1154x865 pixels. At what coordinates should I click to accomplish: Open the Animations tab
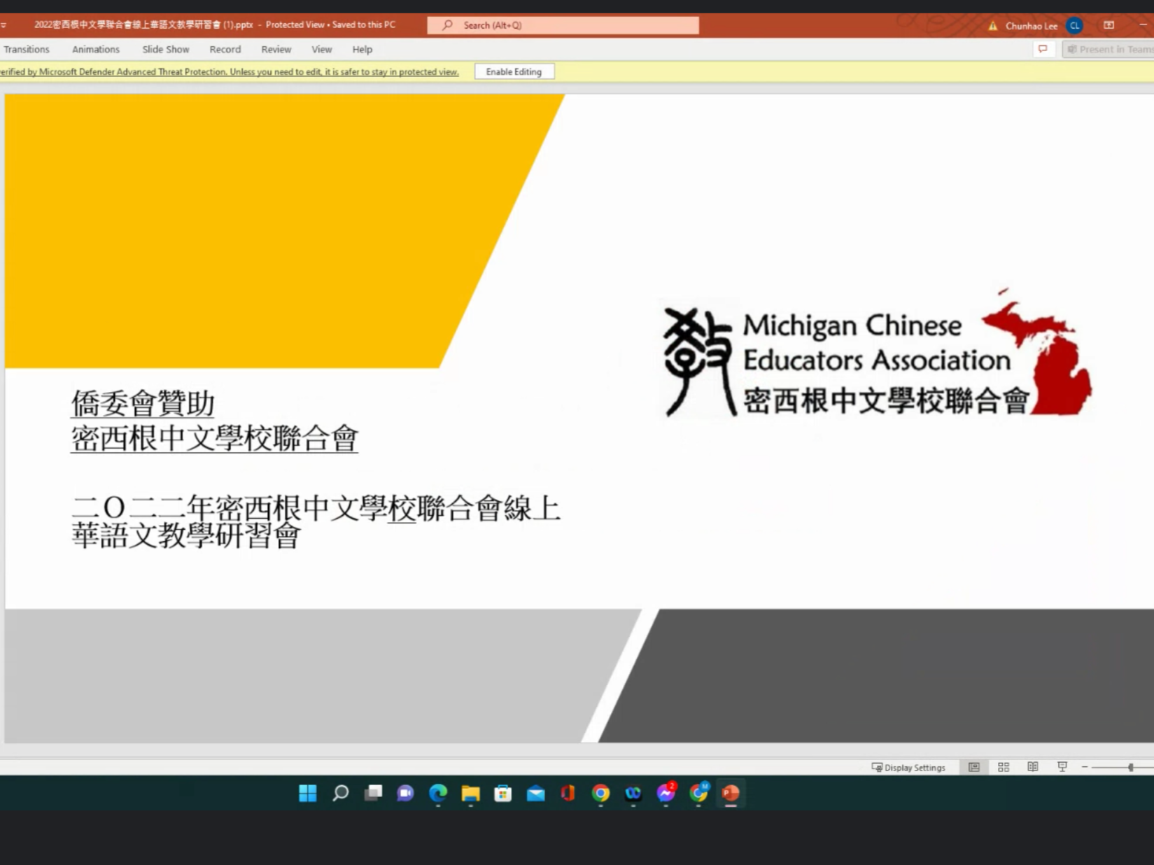[x=96, y=49]
